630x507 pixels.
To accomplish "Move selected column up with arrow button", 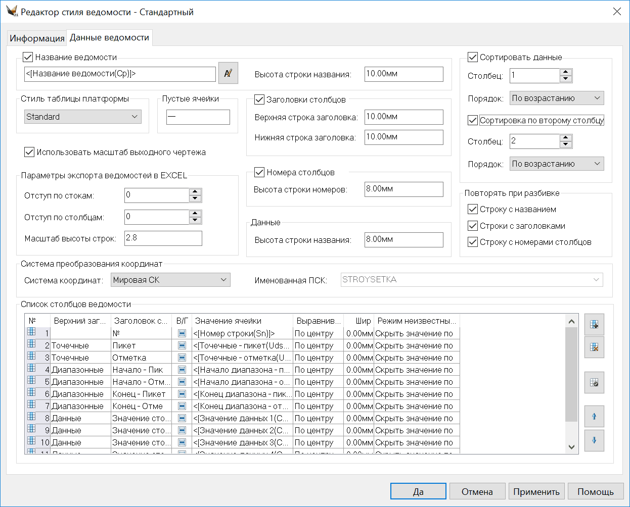I will (594, 417).
